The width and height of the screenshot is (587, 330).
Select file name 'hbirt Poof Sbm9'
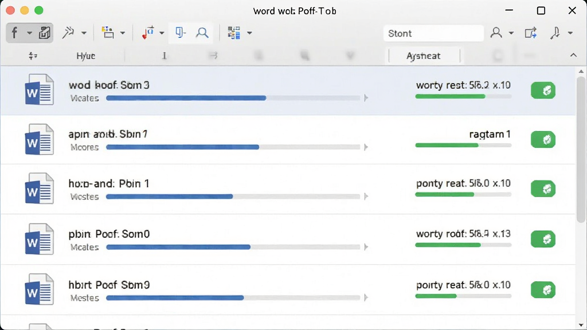pyautogui.click(x=109, y=285)
